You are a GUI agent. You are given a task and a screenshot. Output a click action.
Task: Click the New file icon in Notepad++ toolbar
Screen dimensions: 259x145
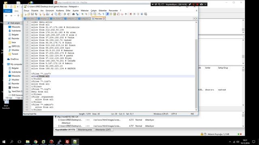click(x=25, y=14)
